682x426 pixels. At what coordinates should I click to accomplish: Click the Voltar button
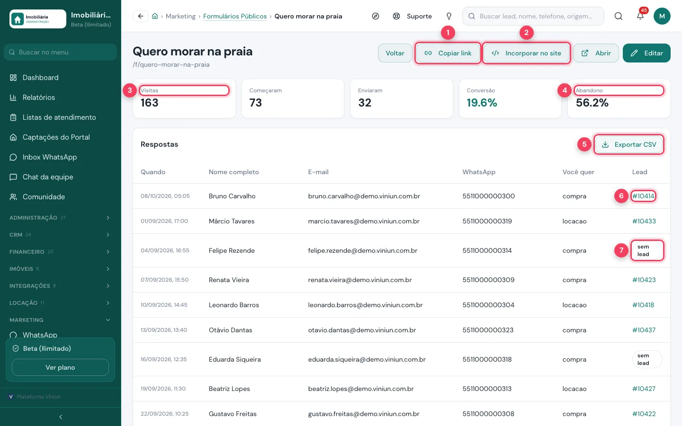click(x=395, y=53)
